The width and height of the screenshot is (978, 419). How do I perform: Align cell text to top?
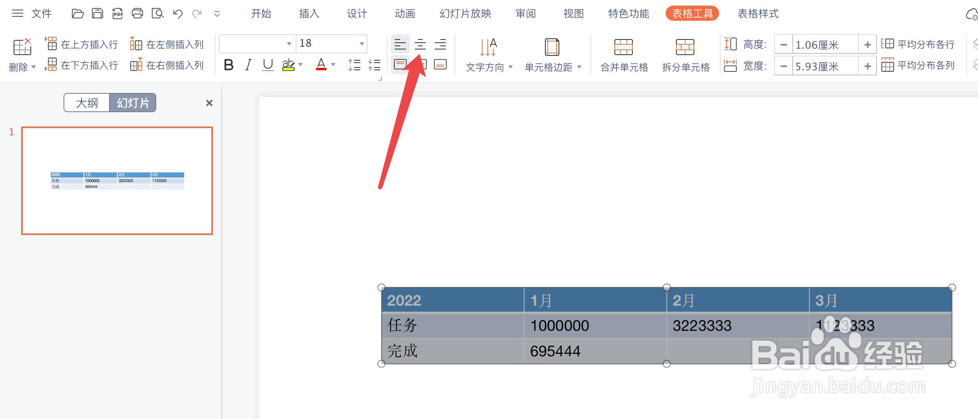point(400,65)
